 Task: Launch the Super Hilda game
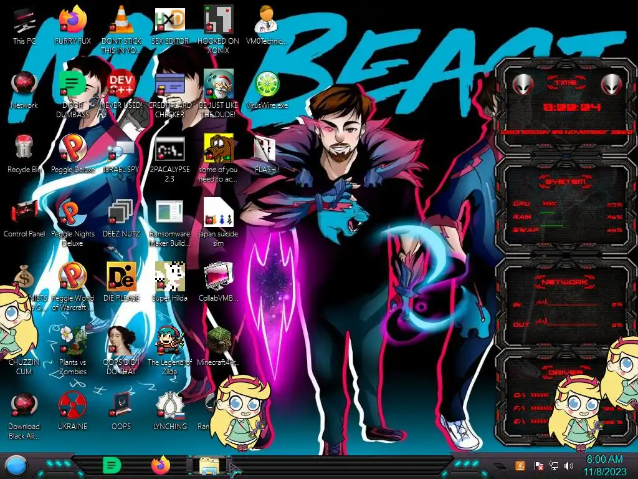[x=169, y=283]
